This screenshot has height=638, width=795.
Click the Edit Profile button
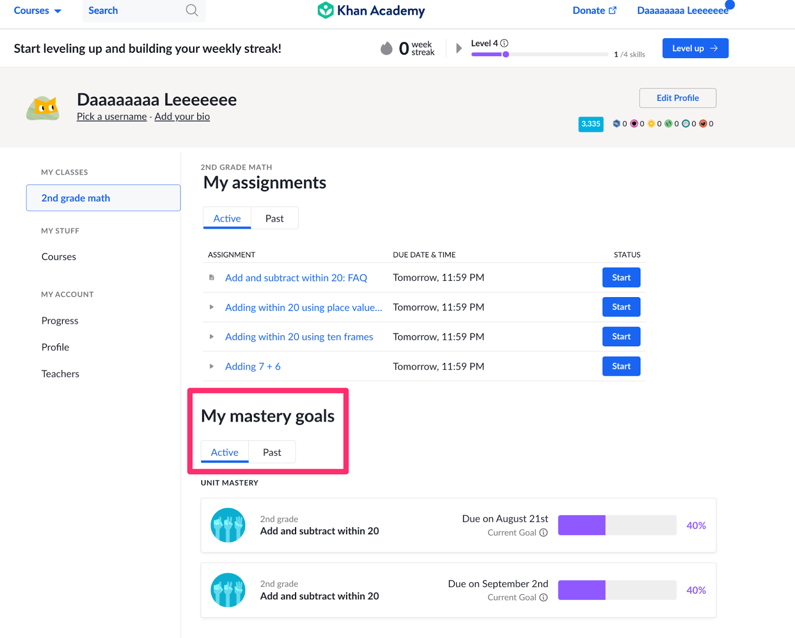[678, 98]
